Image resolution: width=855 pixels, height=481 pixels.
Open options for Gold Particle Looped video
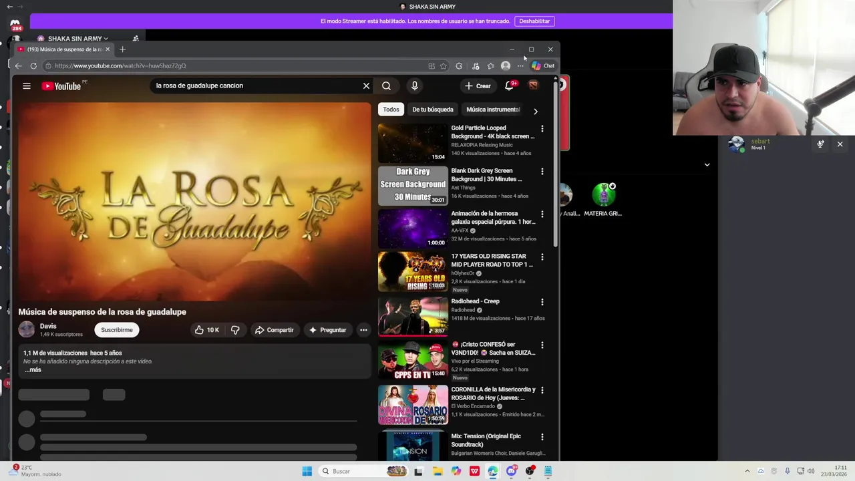click(542, 129)
